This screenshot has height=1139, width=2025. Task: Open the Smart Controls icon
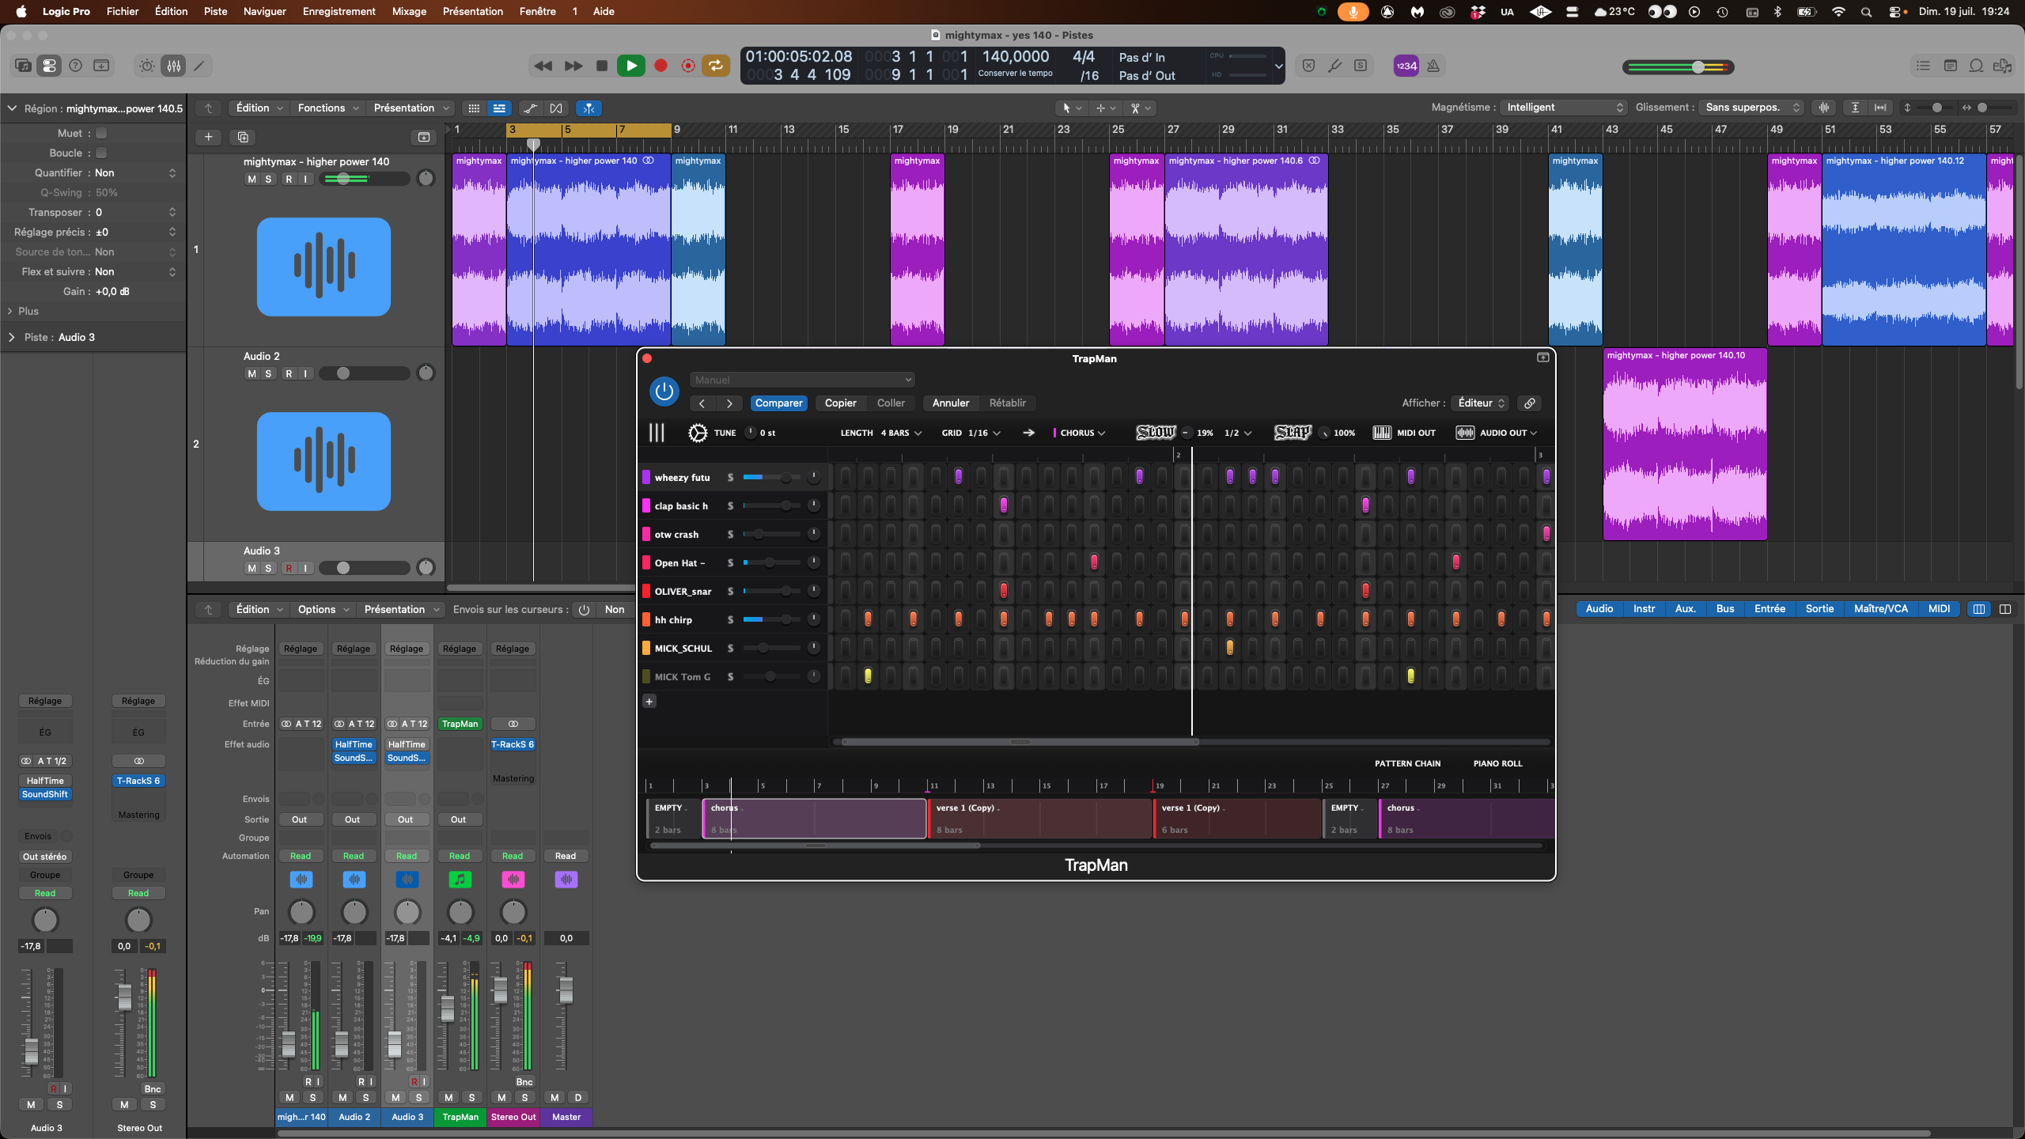(147, 66)
